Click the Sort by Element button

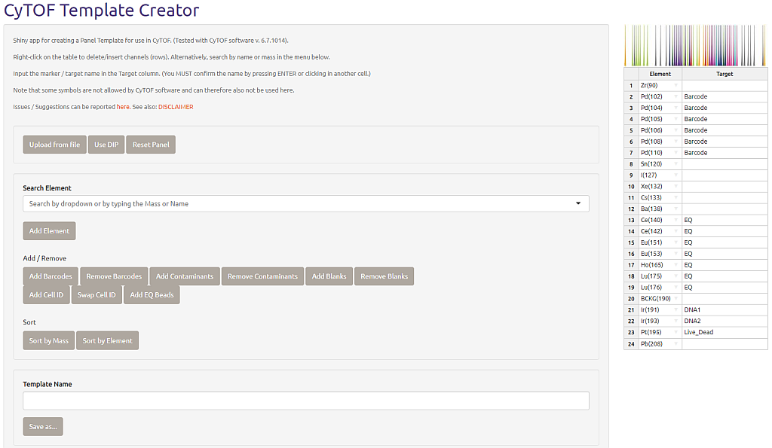click(x=107, y=341)
